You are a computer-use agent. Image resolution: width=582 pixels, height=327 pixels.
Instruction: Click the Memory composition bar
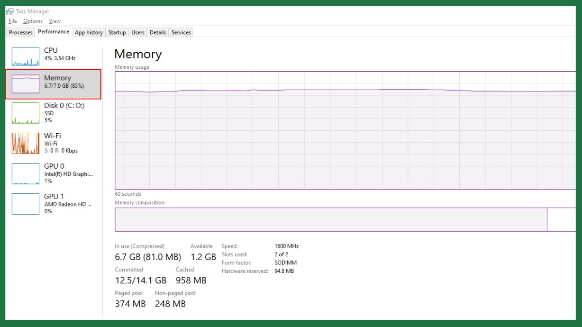tap(331, 219)
